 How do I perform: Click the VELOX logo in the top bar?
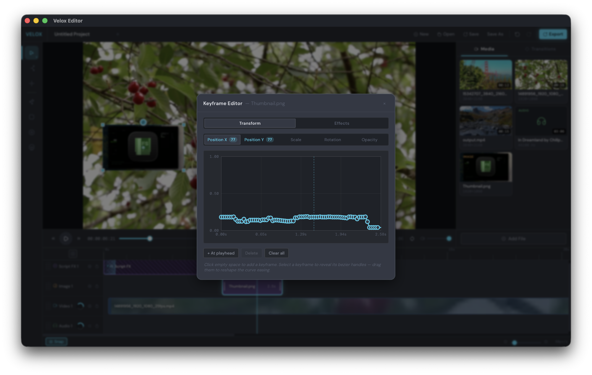pyautogui.click(x=34, y=34)
